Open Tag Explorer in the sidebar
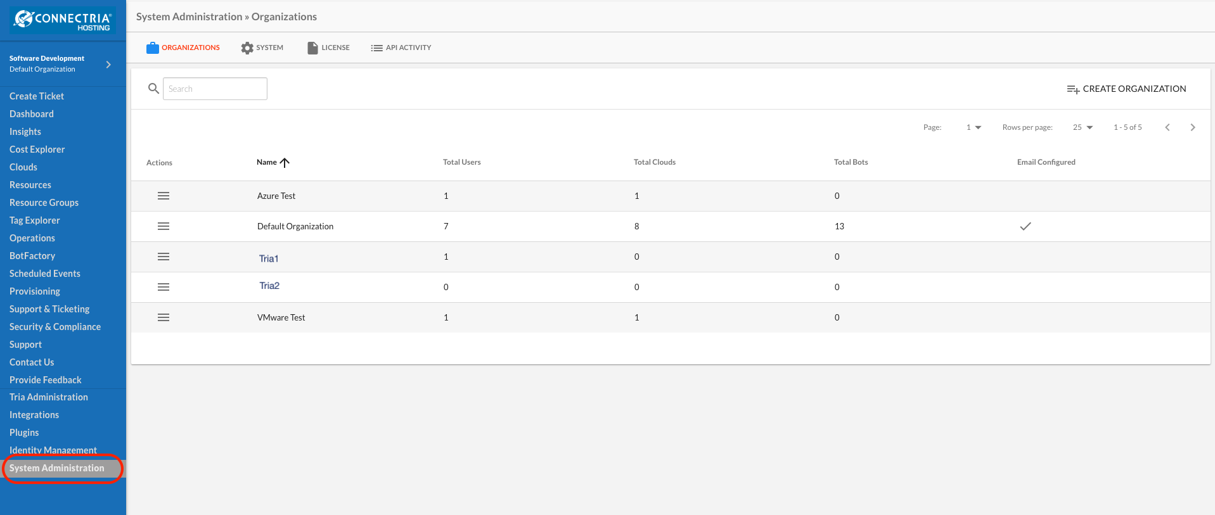This screenshot has height=515, width=1215. (35, 220)
